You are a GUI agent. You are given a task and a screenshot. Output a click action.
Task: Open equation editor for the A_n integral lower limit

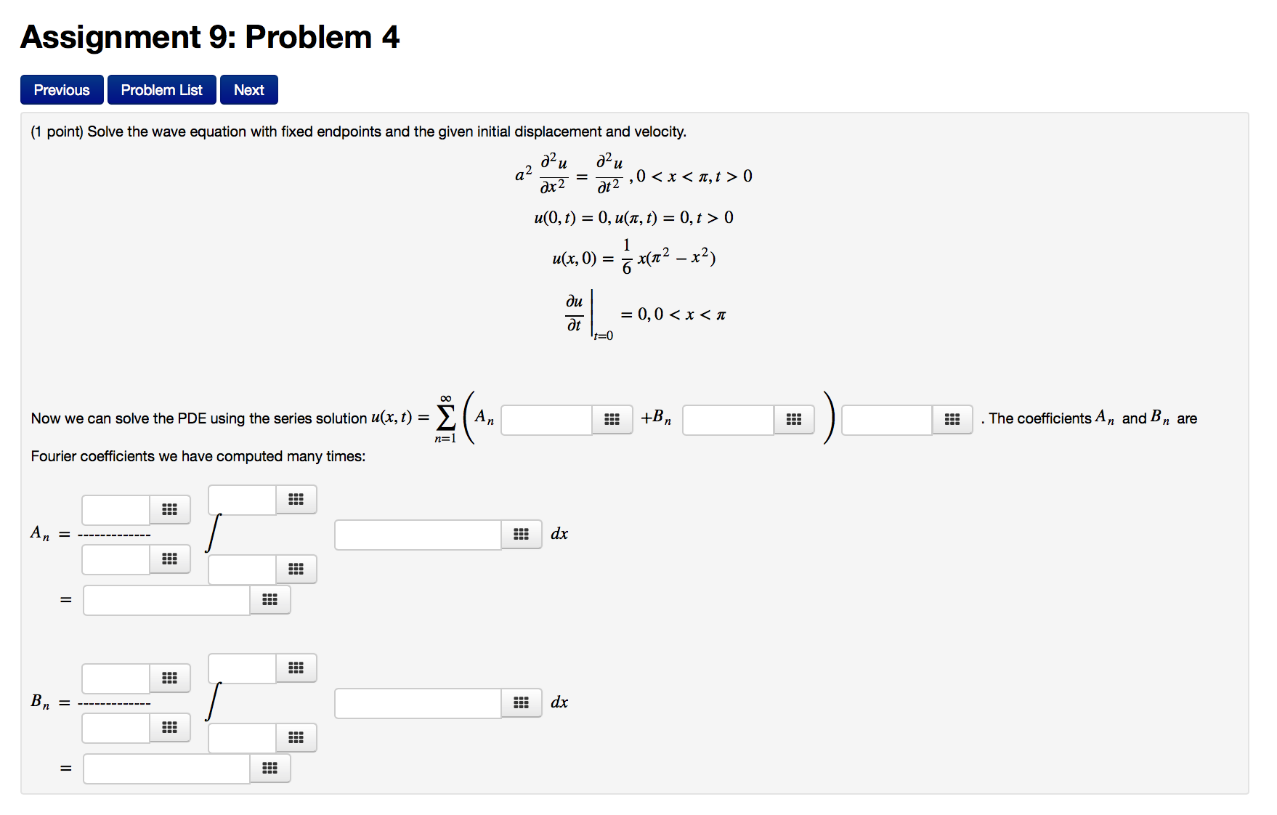[x=296, y=569]
